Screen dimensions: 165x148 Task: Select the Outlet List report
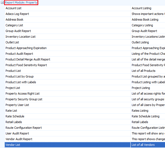click(12, 42)
